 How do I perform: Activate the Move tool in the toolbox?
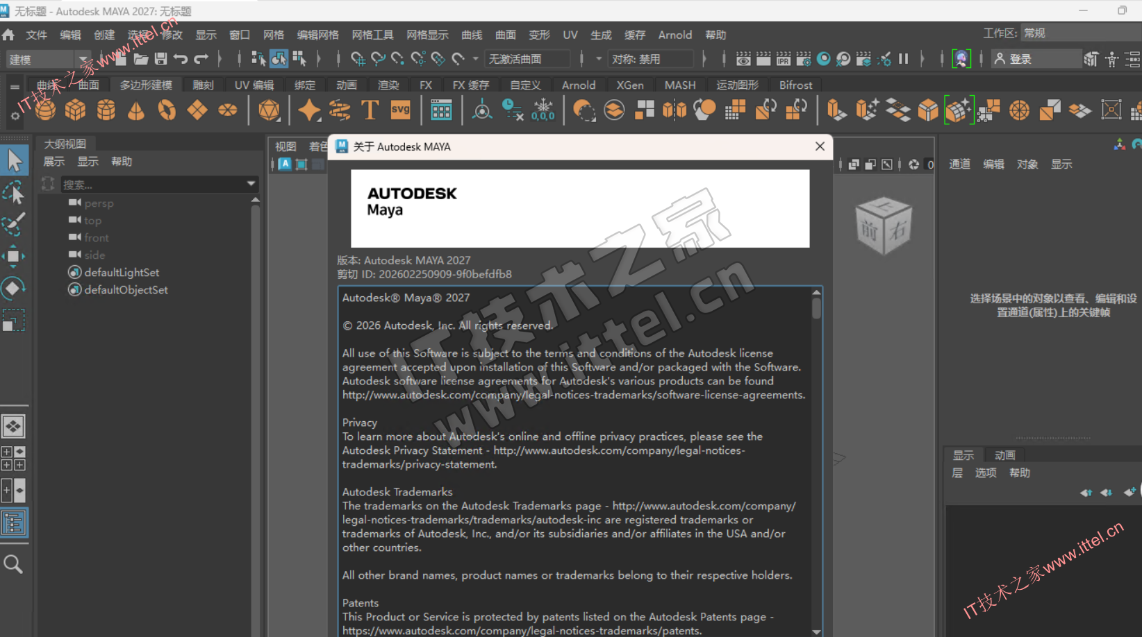tap(13, 256)
